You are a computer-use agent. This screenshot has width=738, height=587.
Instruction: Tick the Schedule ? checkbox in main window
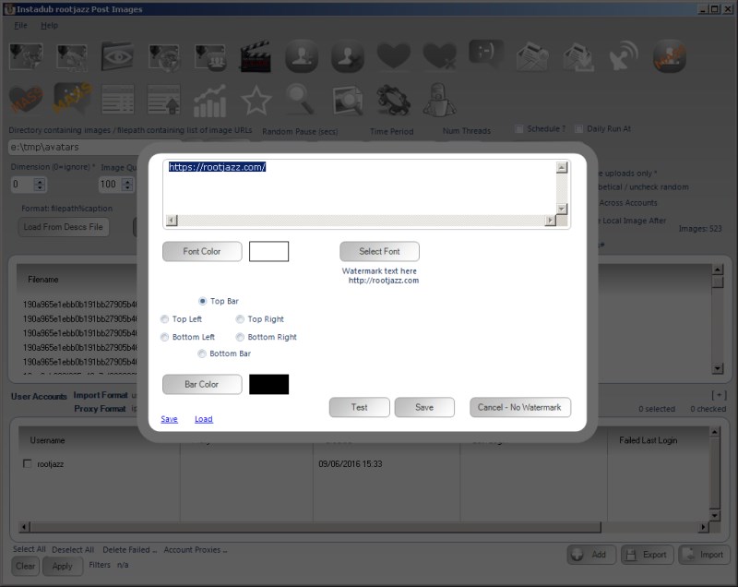coord(519,129)
